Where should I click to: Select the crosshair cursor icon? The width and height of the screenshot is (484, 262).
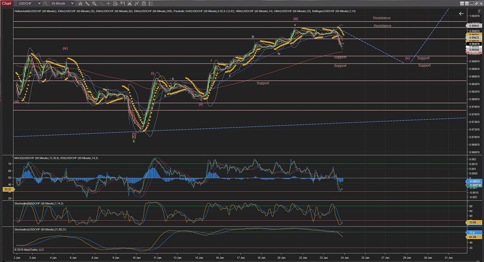(x=109, y=4)
